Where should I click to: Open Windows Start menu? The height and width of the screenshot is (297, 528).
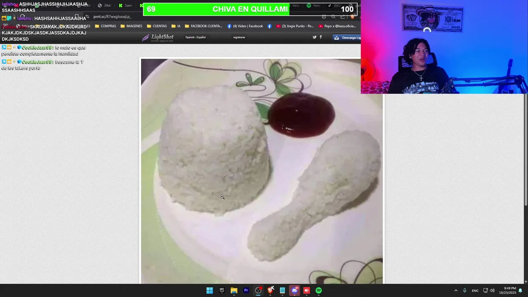point(210,290)
